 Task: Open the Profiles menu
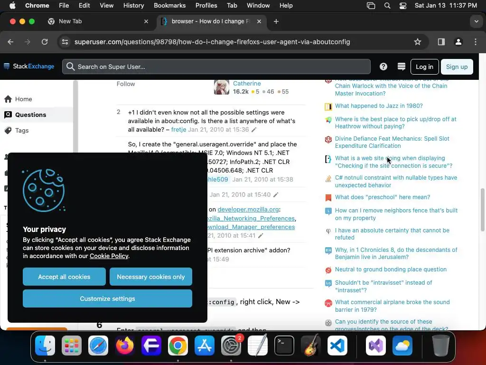(x=206, y=6)
